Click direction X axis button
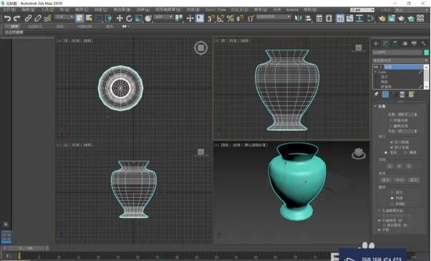Image resolution: width=431 pixels, height=261 pixels. [x=389, y=166]
